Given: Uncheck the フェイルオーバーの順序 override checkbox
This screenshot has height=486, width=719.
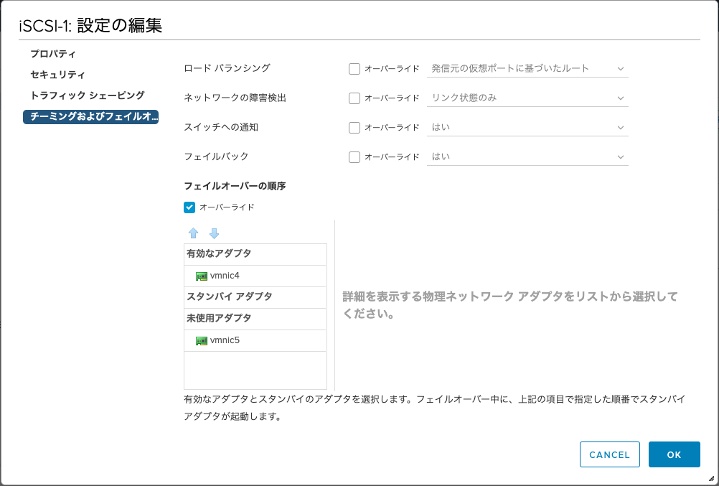Looking at the screenshot, I should coord(189,207).
